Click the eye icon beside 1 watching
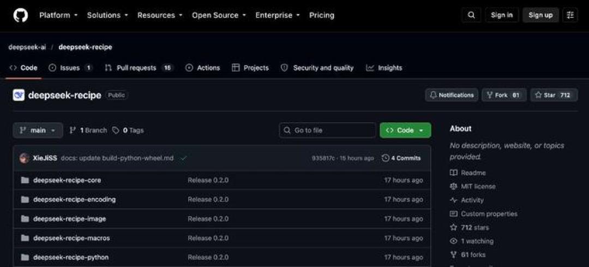 [453, 241]
